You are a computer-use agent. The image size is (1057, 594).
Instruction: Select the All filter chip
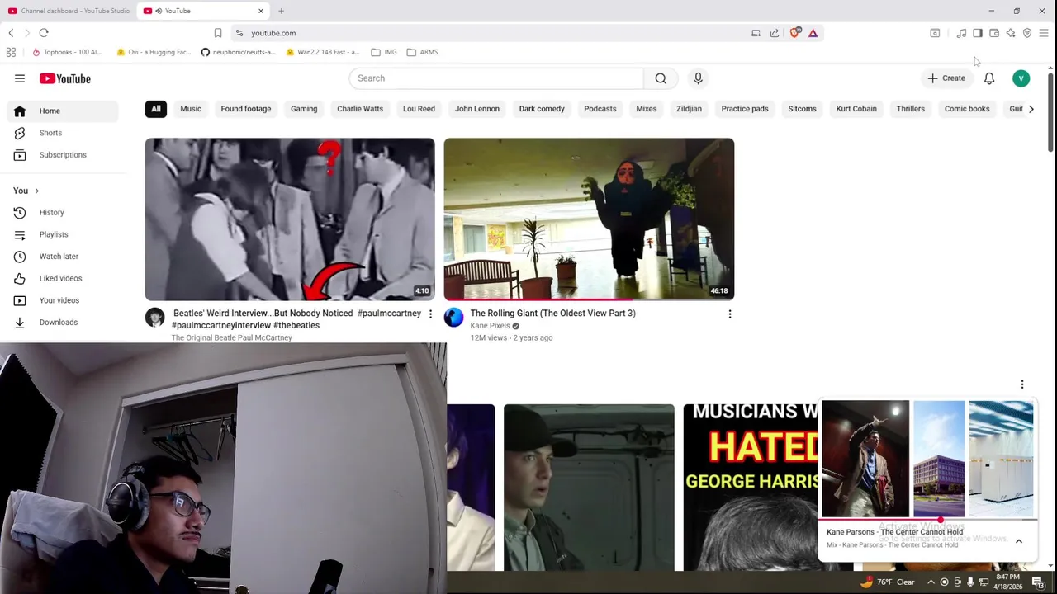tap(156, 109)
